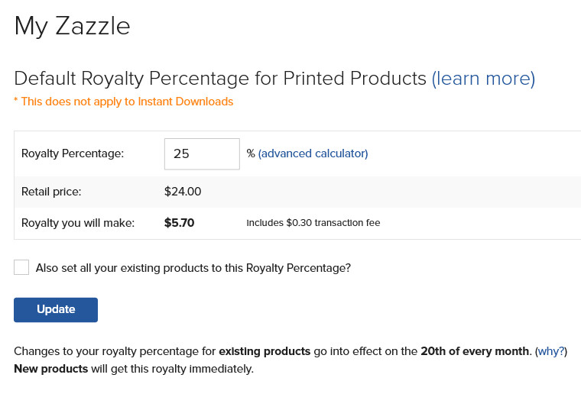Viewport: 581px width, 394px height.
Task: Click the bold '20th of every month' text
Action: (x=475, y=351)
